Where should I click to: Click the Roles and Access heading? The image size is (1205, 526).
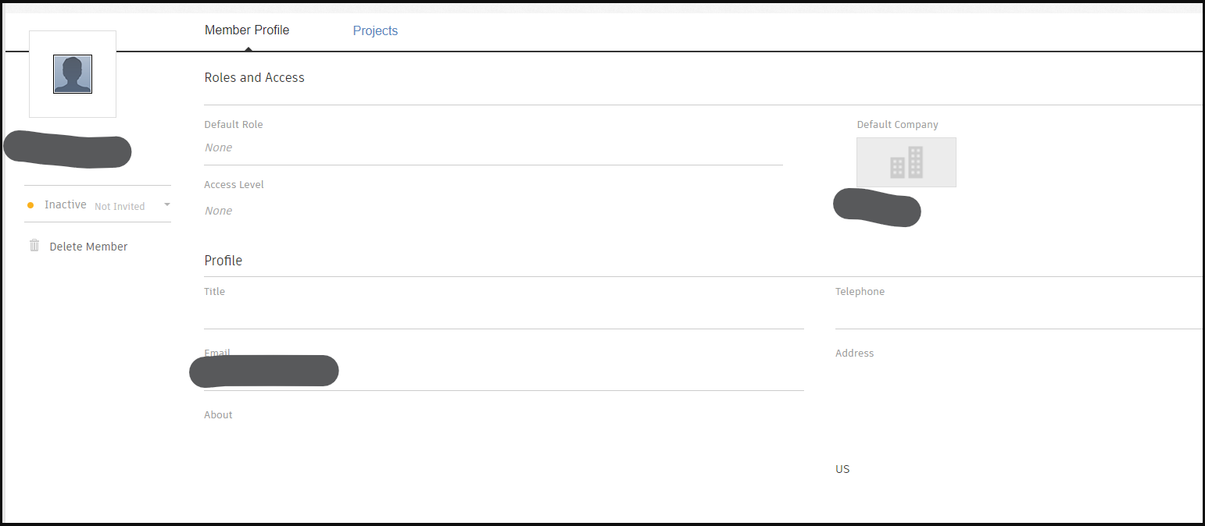click(254, 78)
